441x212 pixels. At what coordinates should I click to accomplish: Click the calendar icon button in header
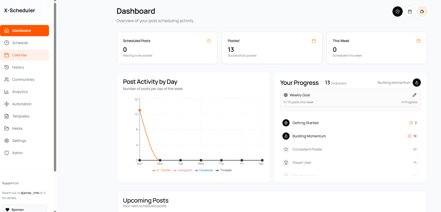[x=410, y=11]
